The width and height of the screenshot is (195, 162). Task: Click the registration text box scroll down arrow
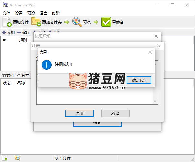point(155,101)
